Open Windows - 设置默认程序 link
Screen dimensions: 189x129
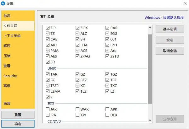point(164,18)
